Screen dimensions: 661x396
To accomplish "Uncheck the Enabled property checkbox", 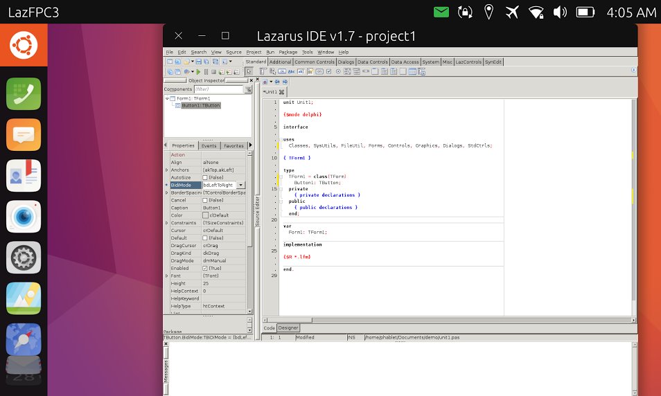I will [205, 269].
